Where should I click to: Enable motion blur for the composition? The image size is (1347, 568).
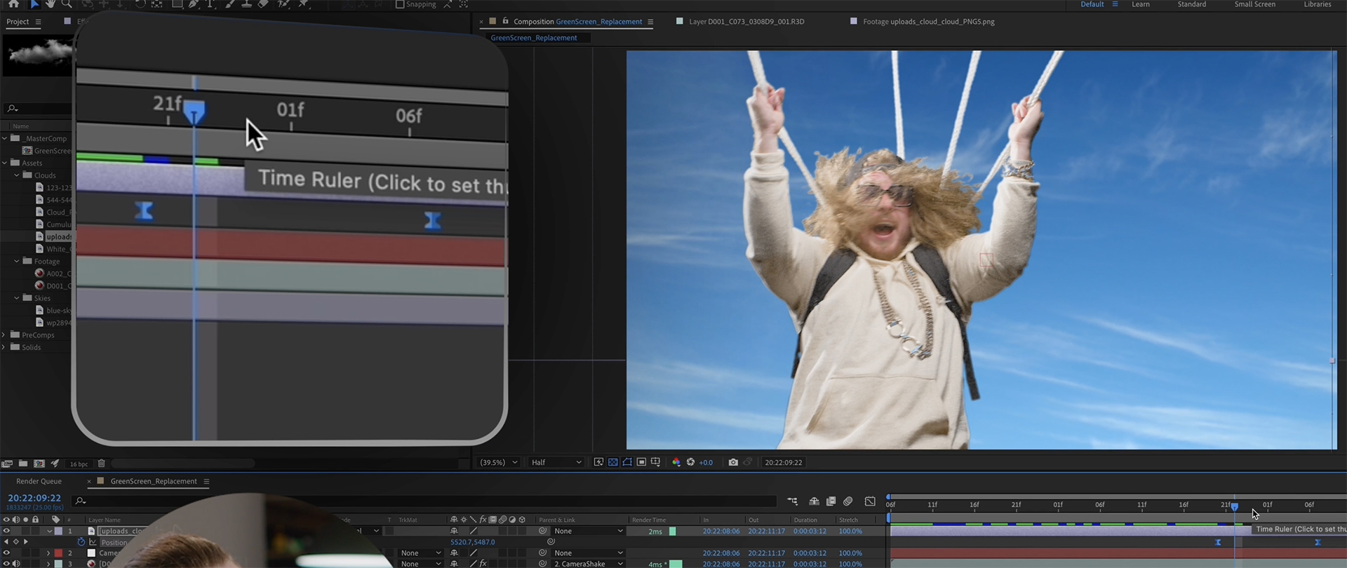click(847, 501)
